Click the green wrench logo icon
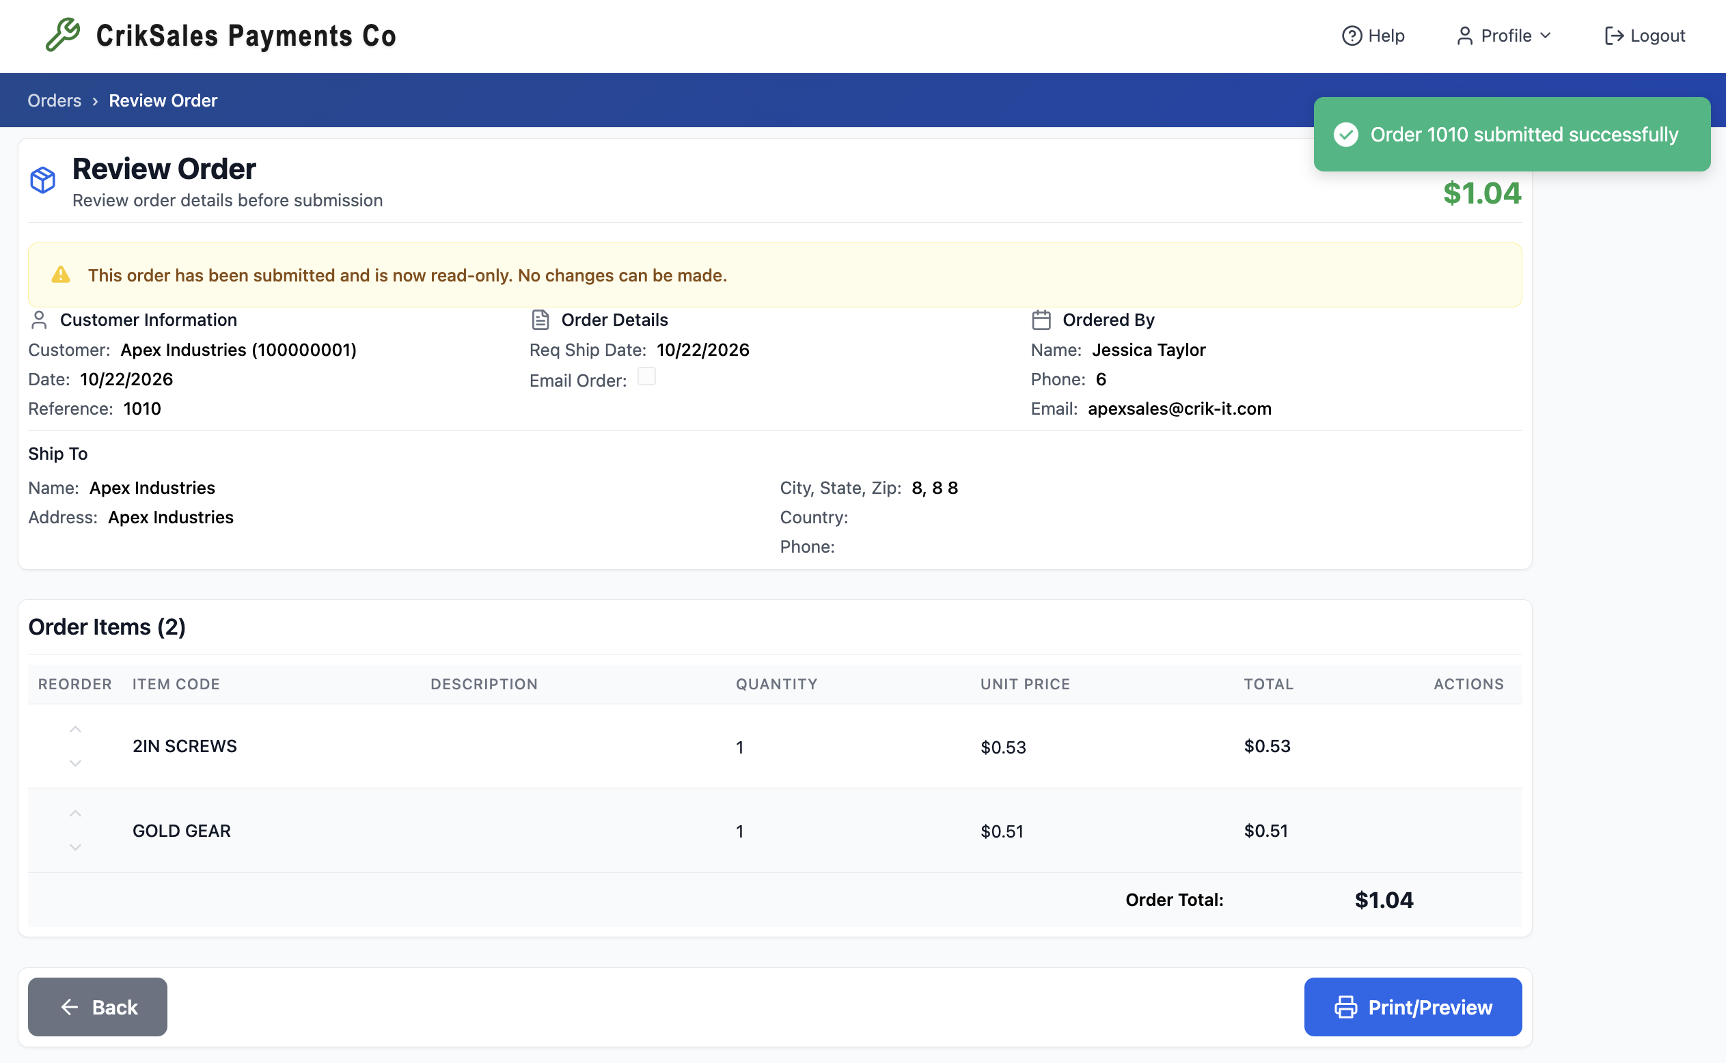 pos(63,35)
